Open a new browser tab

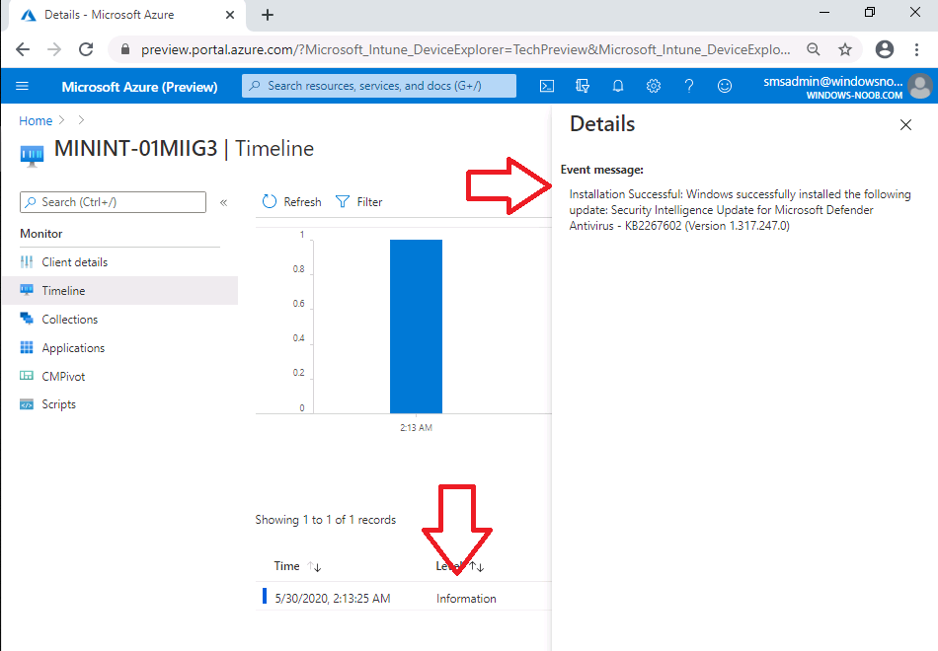(x=268, y=15)
